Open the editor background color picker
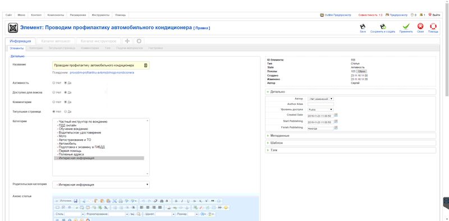This screenshot has height=221, width=449. tap(211, 214)
